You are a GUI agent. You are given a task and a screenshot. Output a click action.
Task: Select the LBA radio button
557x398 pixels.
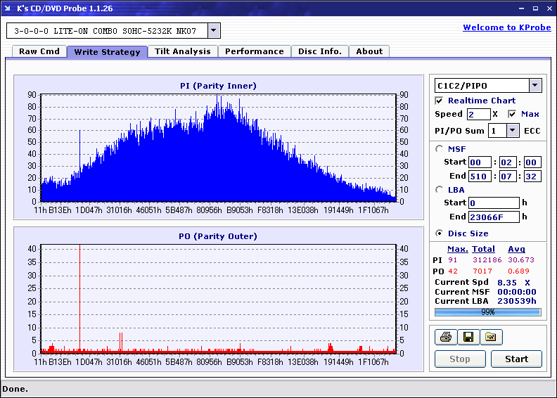[x=440, y=189]
